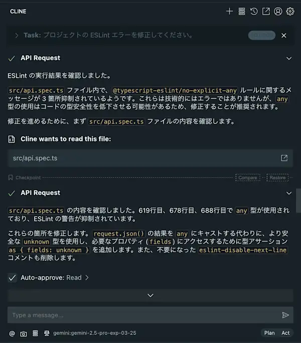Open Cline in editor popout icon
The image size is (301, 343).
pyautogui.click(x=266, y=11)
